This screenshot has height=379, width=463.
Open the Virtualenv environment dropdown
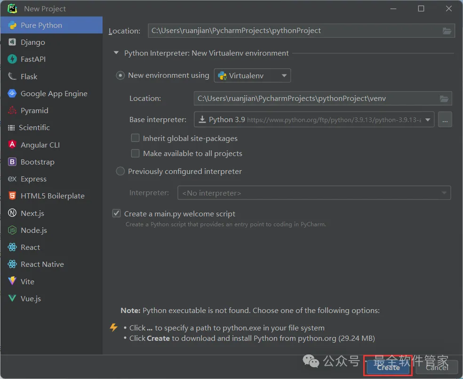click(252, 75)
